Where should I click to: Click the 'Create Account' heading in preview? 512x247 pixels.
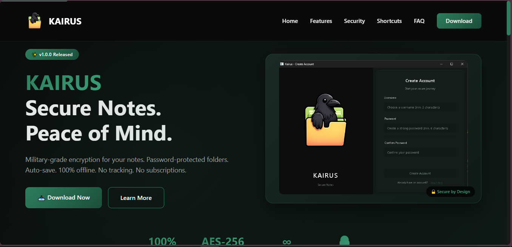point(420,81)
